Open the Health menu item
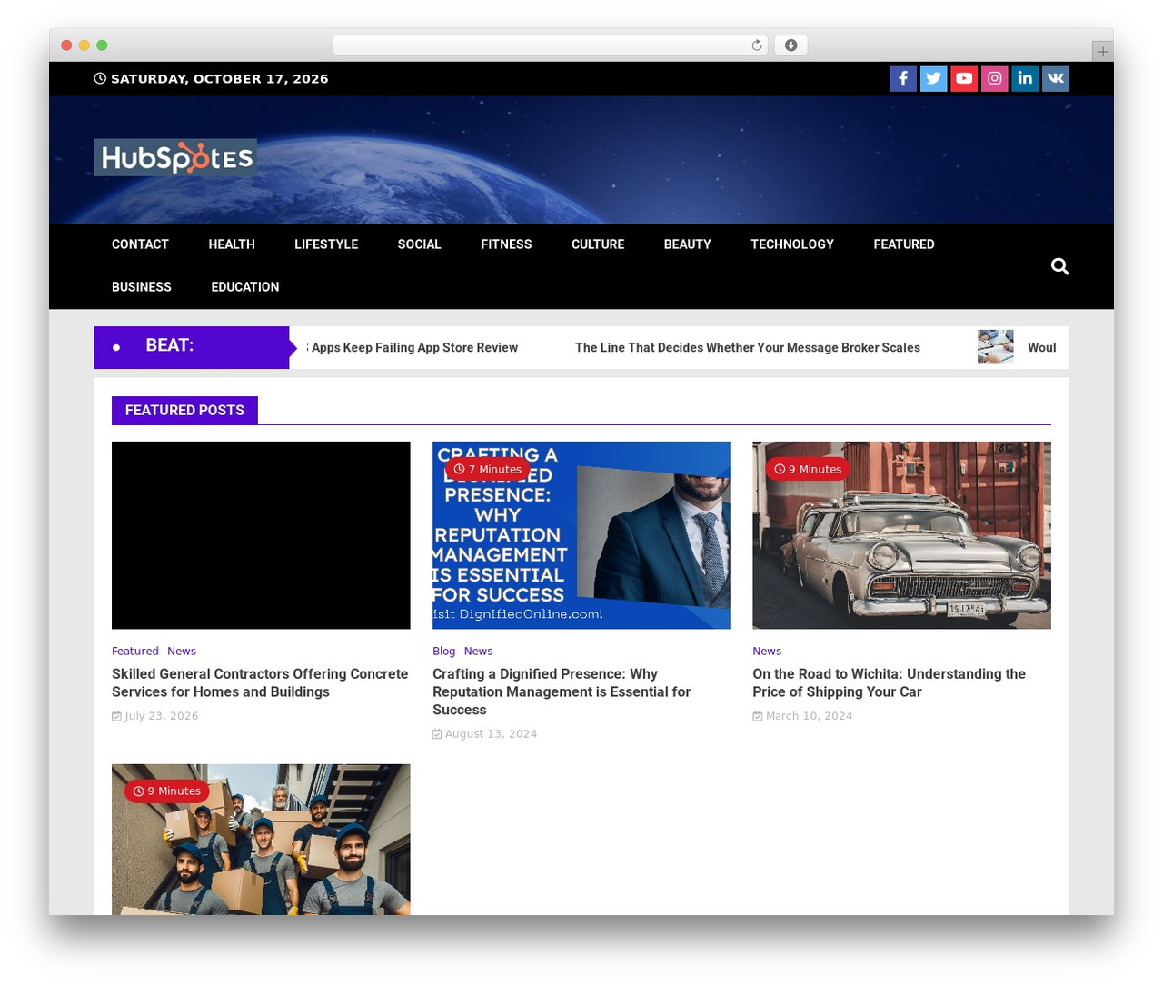 point(232,244)
